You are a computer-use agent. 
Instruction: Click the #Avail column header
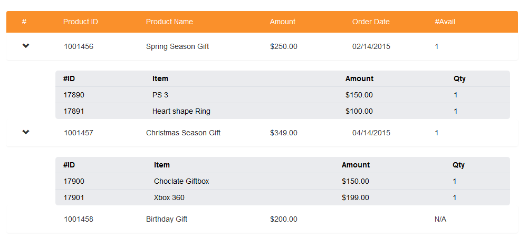pyautogui.click(x=445, y=22)
